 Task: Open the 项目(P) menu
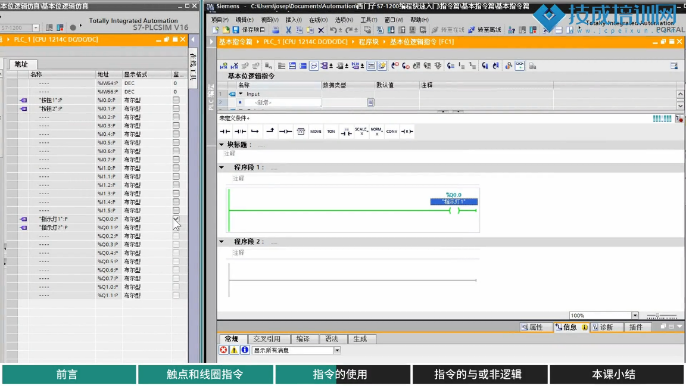[x=220, y=20]
